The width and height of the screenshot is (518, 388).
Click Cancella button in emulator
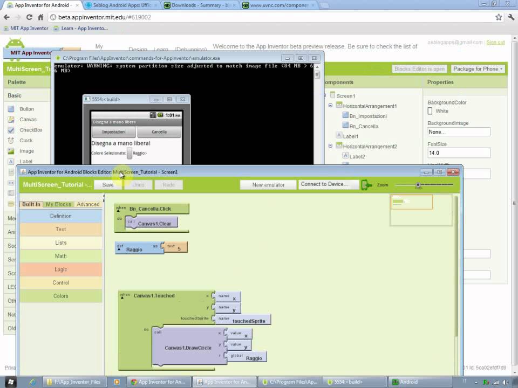pos(159,132)
